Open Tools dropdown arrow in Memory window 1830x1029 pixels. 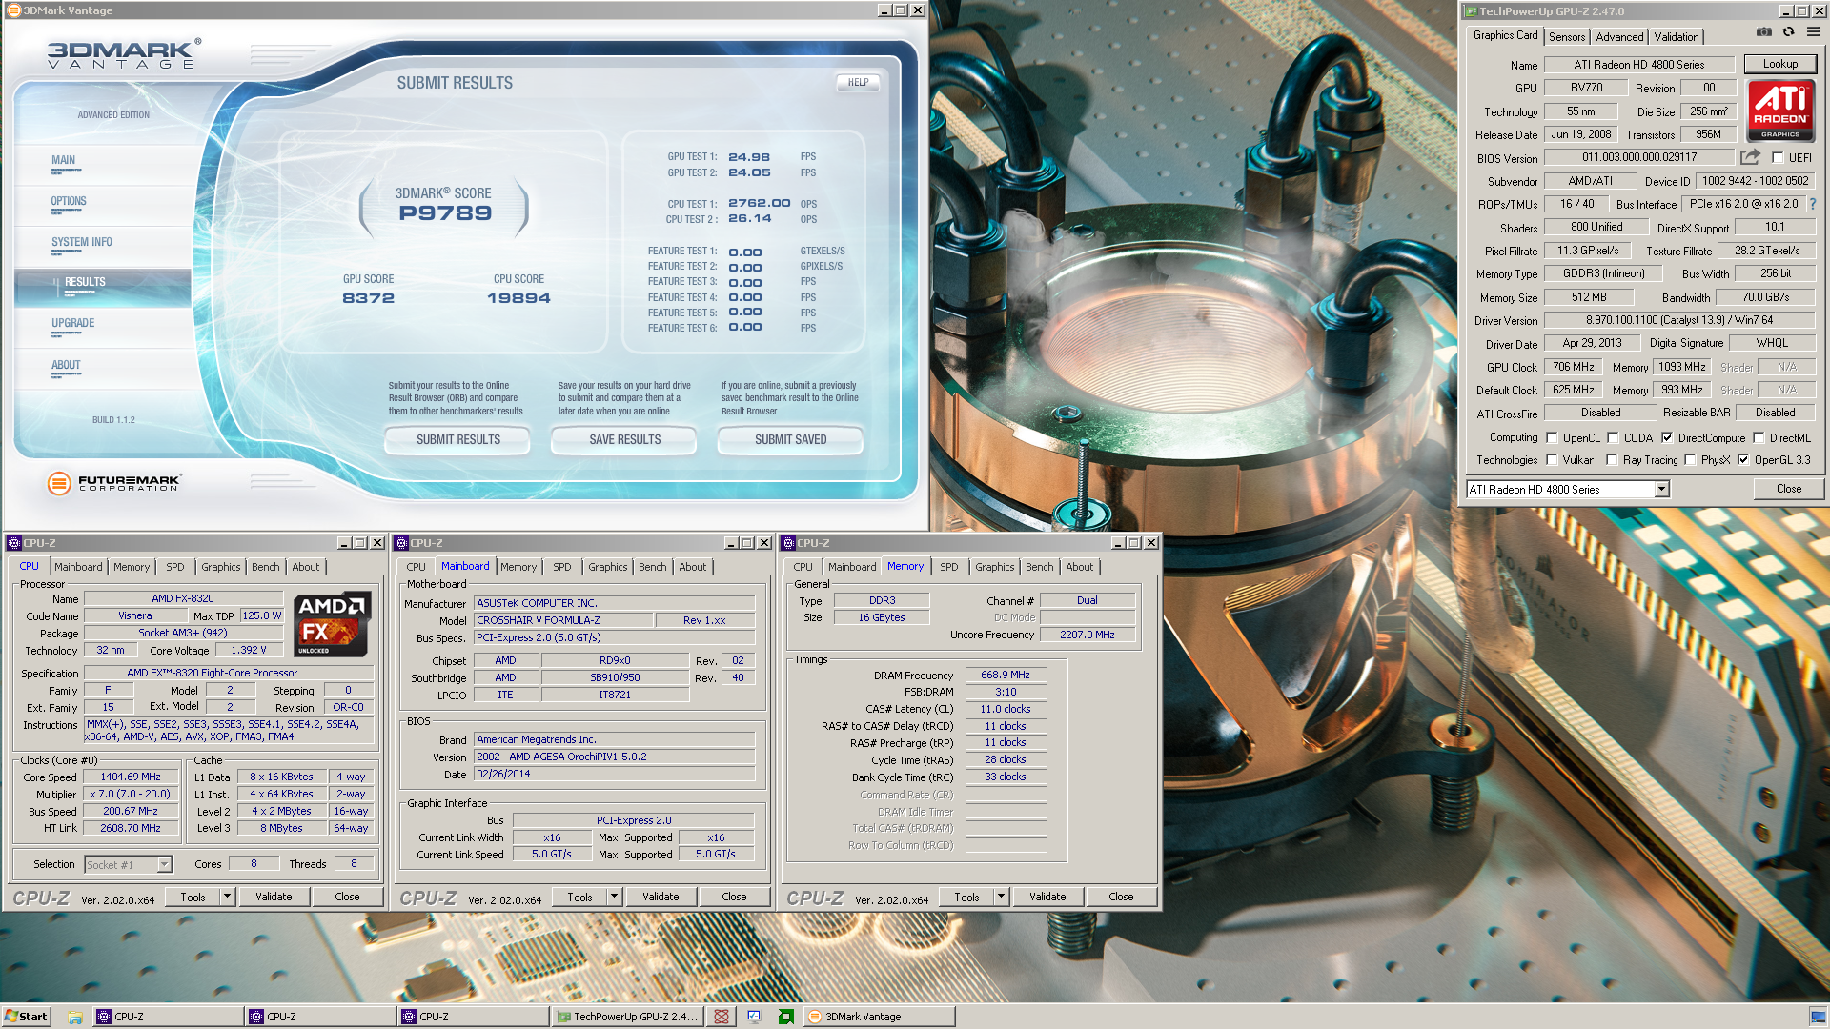tap(1001, 897)
